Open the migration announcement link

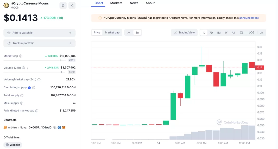point(249,18)
